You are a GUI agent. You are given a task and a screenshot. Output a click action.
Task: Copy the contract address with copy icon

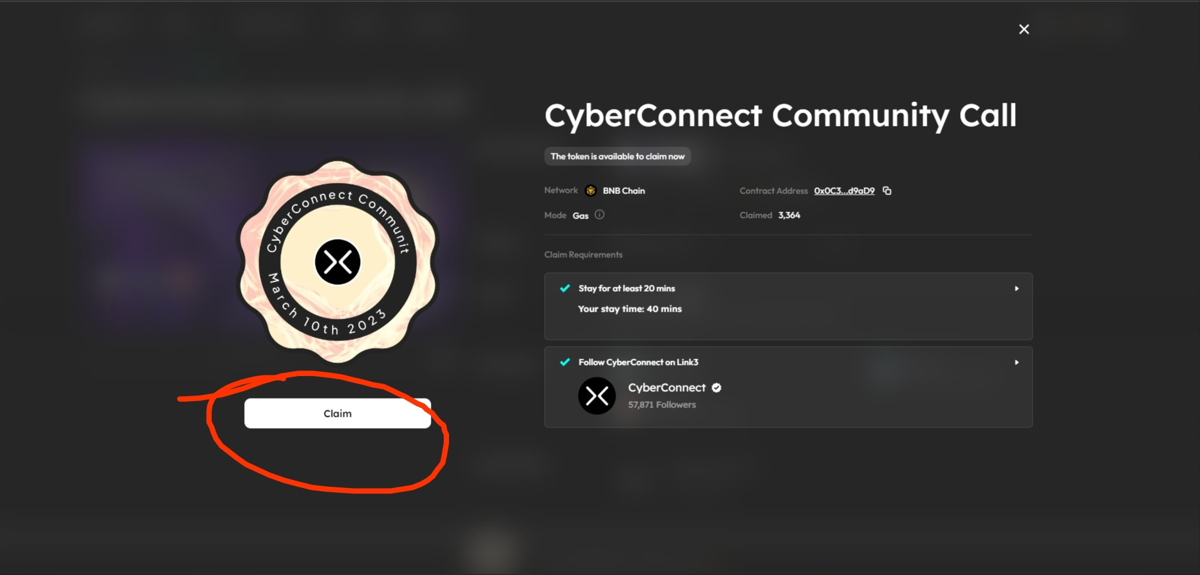tap(887, 191)
